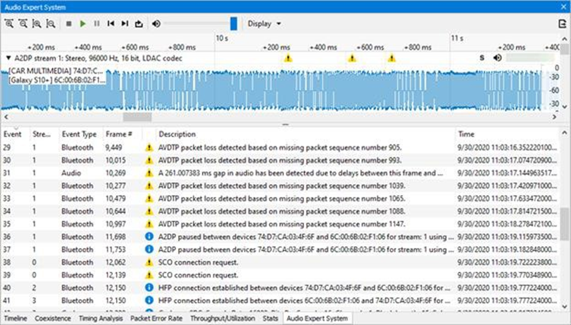This screenshot has width=571, height=325.
Task: Close the Audio Expert System window
Action: point(563,7)
